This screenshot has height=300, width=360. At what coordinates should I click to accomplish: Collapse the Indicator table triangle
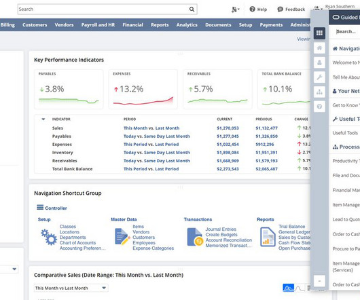(43, 119)
